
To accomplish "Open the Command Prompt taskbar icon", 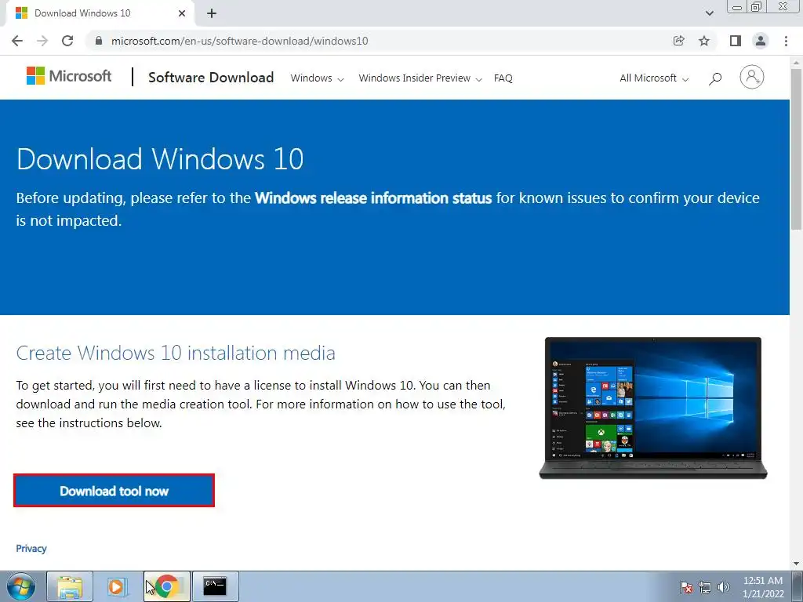I will point(215,586).
